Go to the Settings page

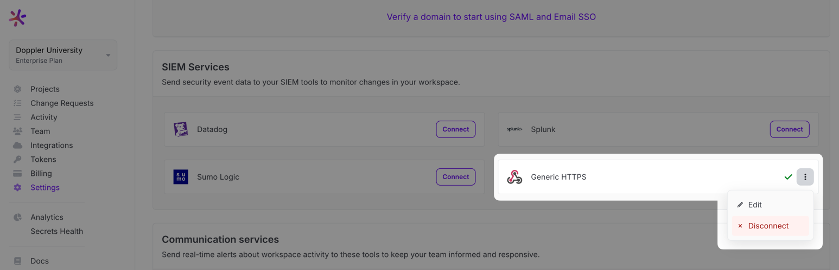[x=45, y=188]
